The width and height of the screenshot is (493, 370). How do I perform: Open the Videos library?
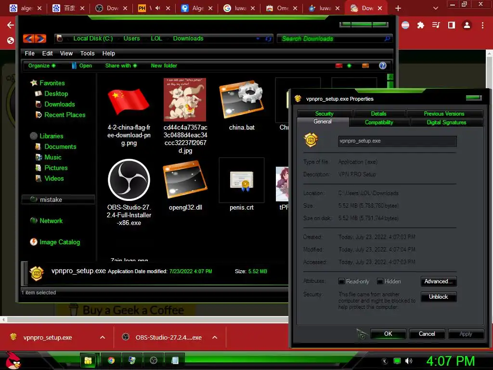tap(54, 178)
